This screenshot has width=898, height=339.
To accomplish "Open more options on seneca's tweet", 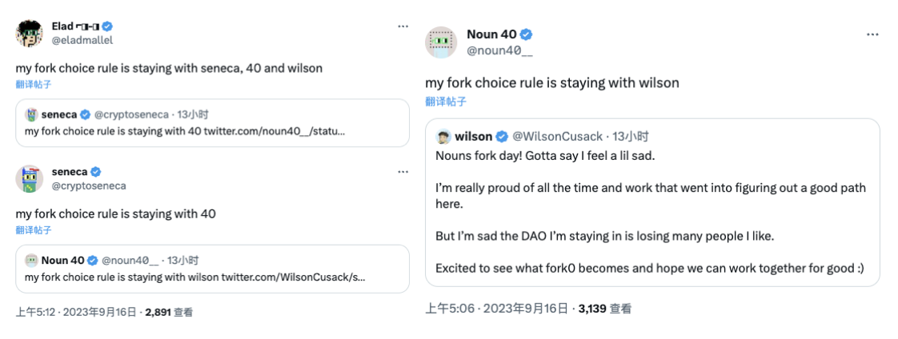I will click(403, 172).
